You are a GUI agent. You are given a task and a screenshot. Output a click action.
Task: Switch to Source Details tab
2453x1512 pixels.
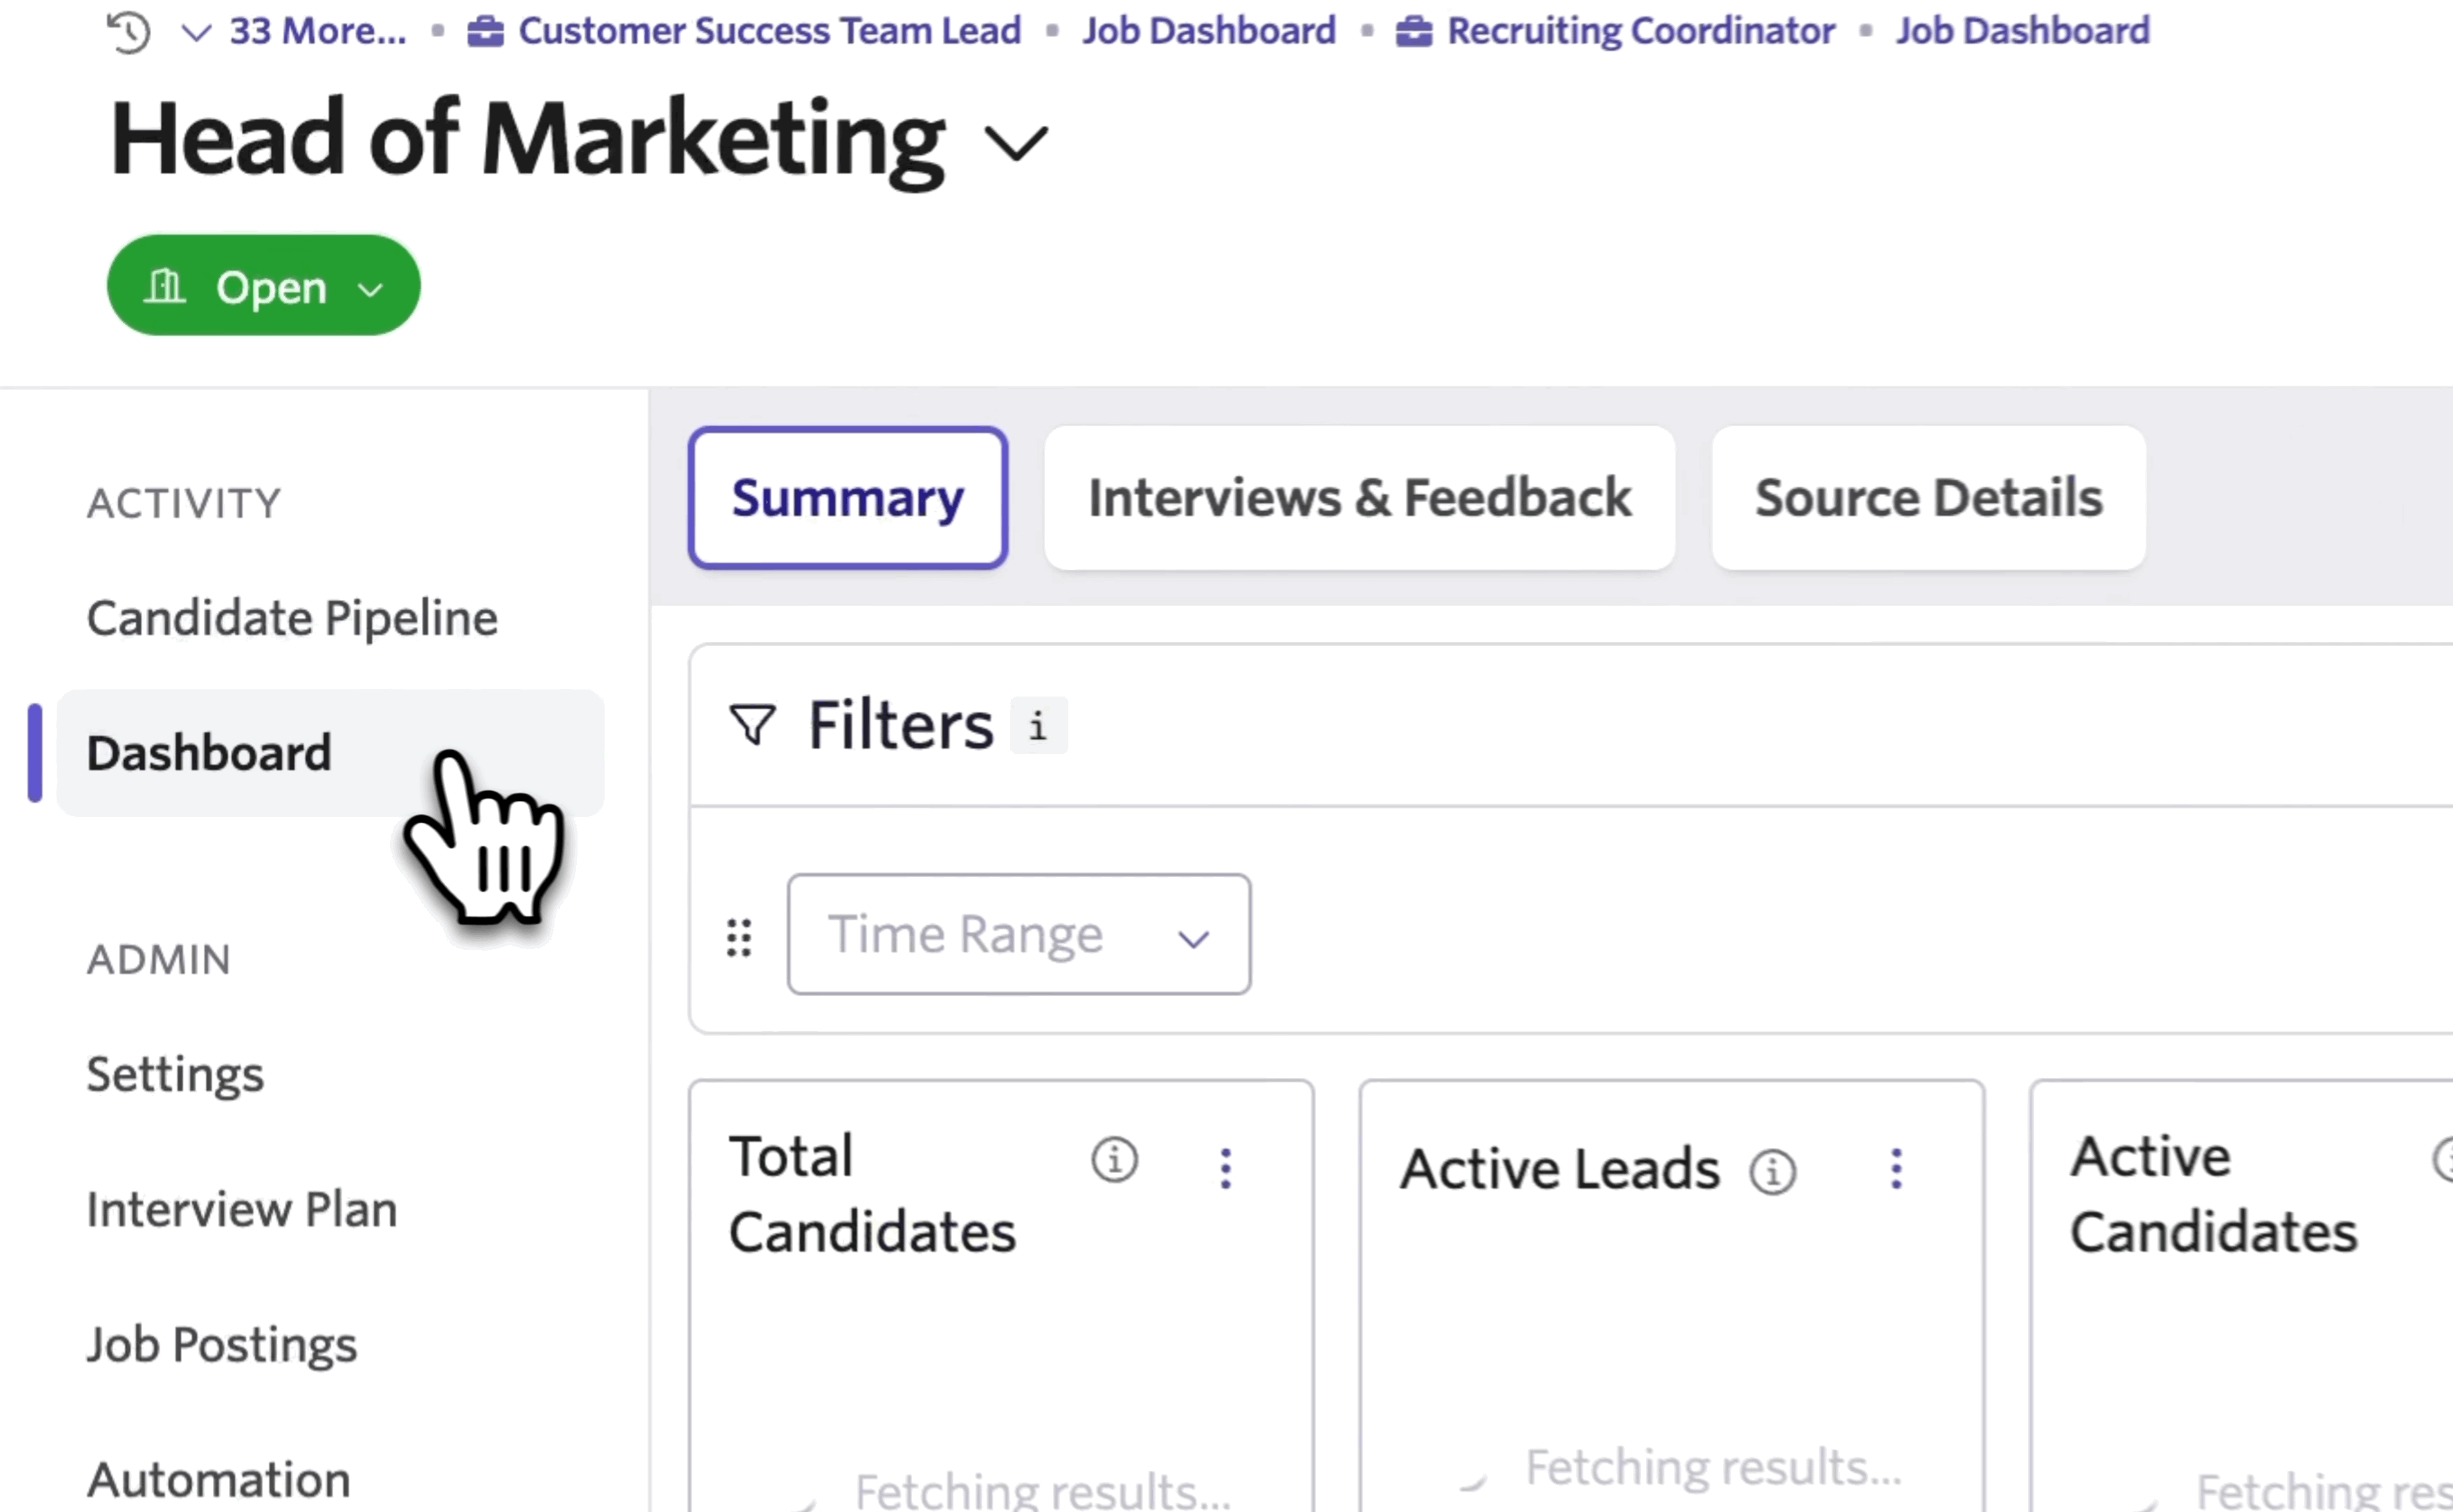coord(1927,498)
